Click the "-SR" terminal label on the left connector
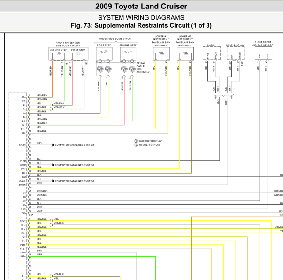 [23, 201]
